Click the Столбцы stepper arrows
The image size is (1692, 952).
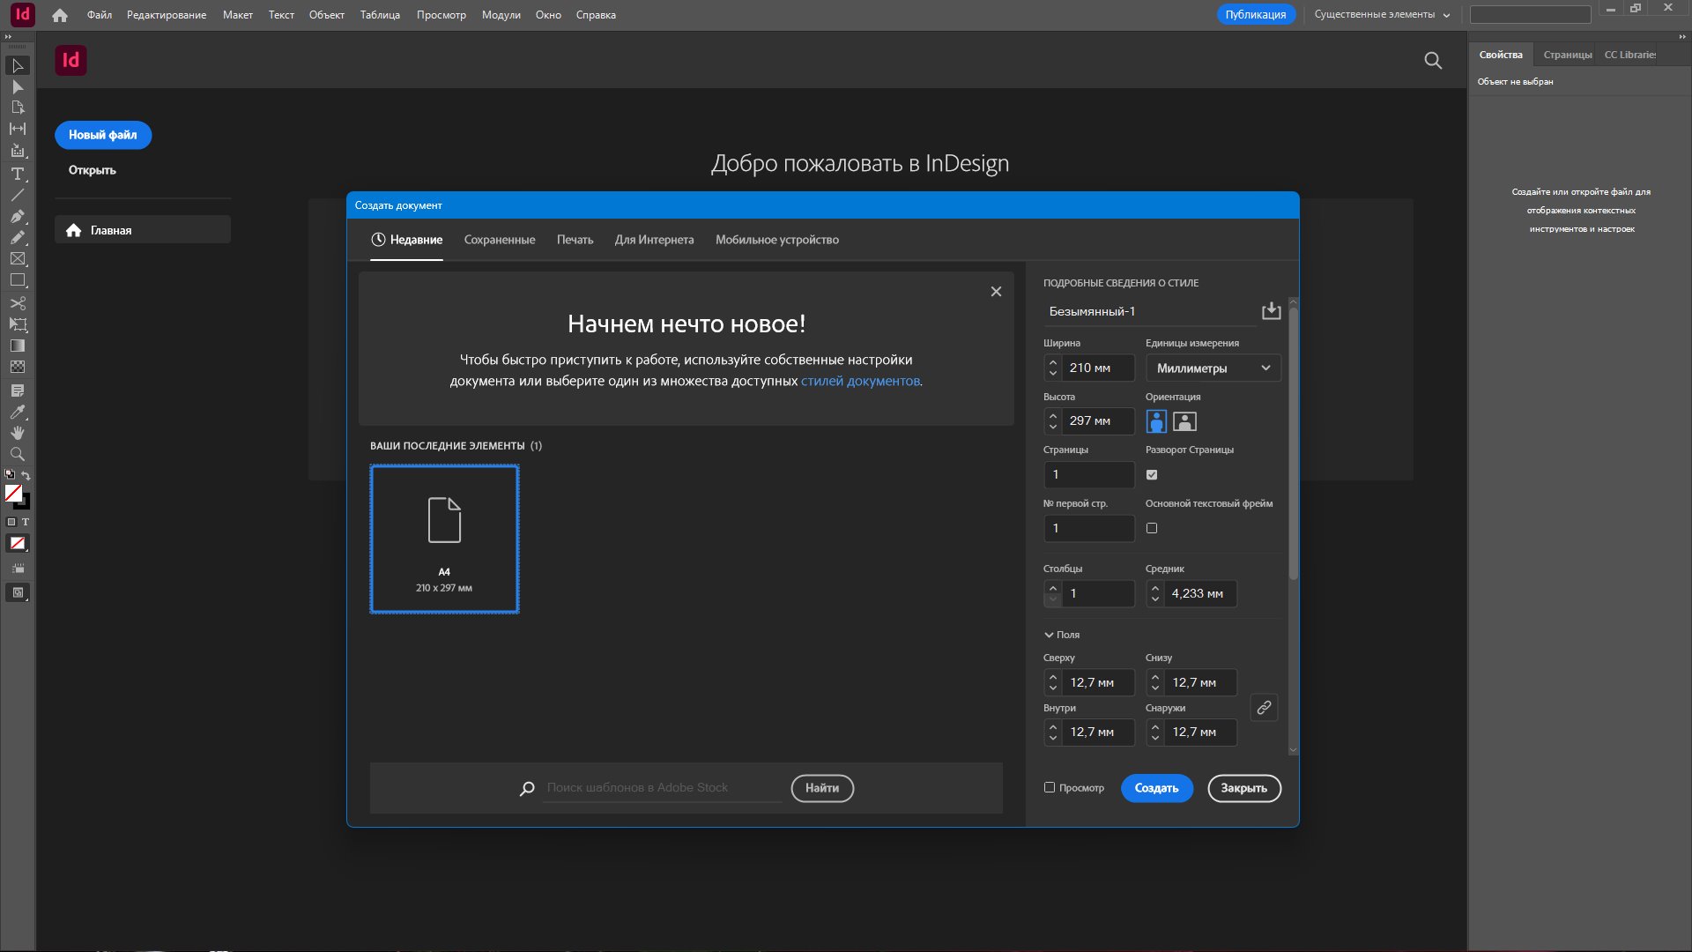[x=1053, y=593]
